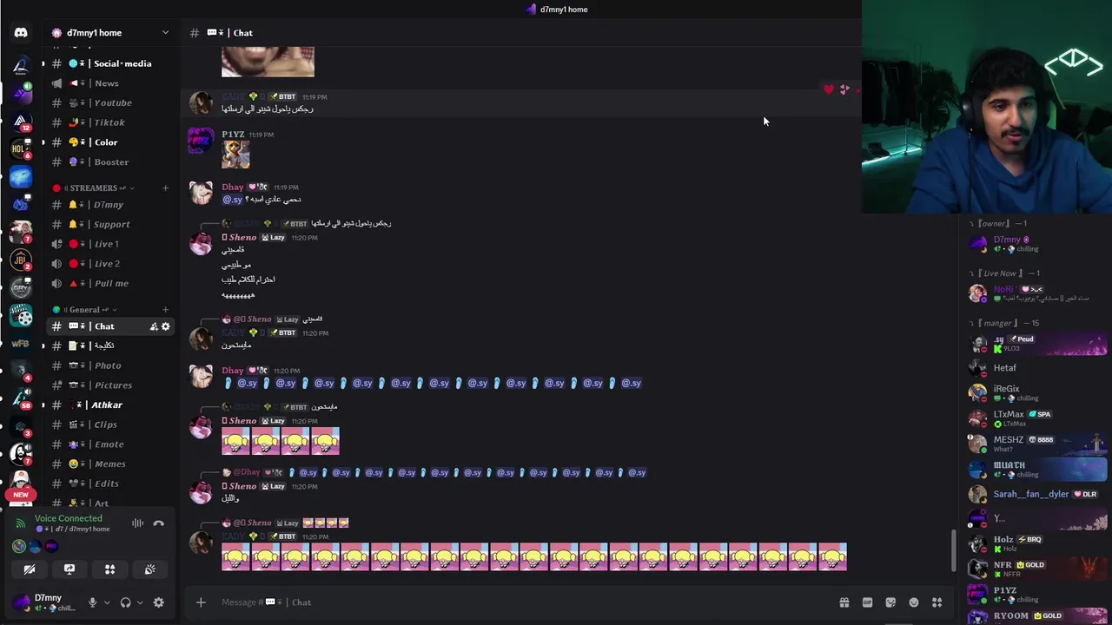
Task: Open Emote channel
Action: [111, 444]
